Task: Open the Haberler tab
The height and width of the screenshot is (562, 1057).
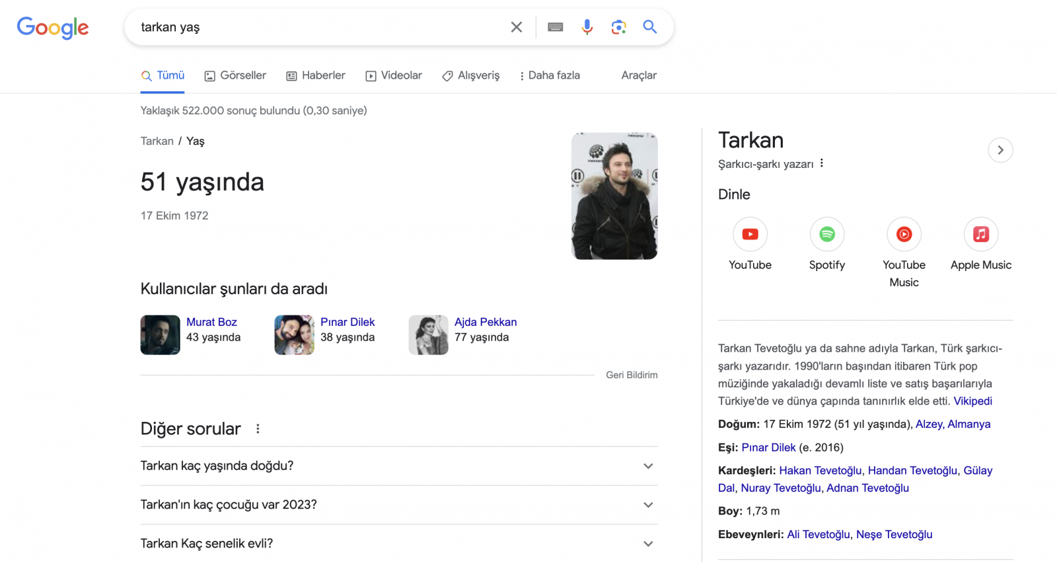Action: pyautogui.click(x=316, y=75)
